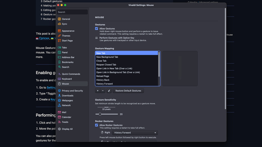Enable Perform Gestures with Option Key
This screenshot has width=262, height=147.
[97, 38]
